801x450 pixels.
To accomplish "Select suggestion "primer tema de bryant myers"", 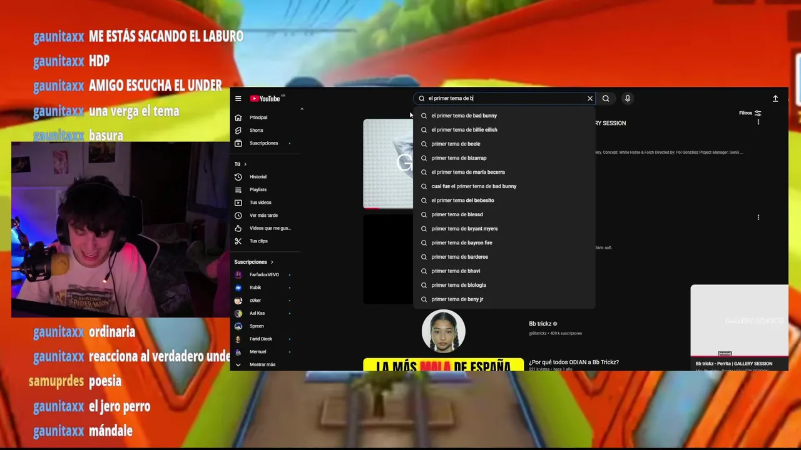I will coord(504,229).
